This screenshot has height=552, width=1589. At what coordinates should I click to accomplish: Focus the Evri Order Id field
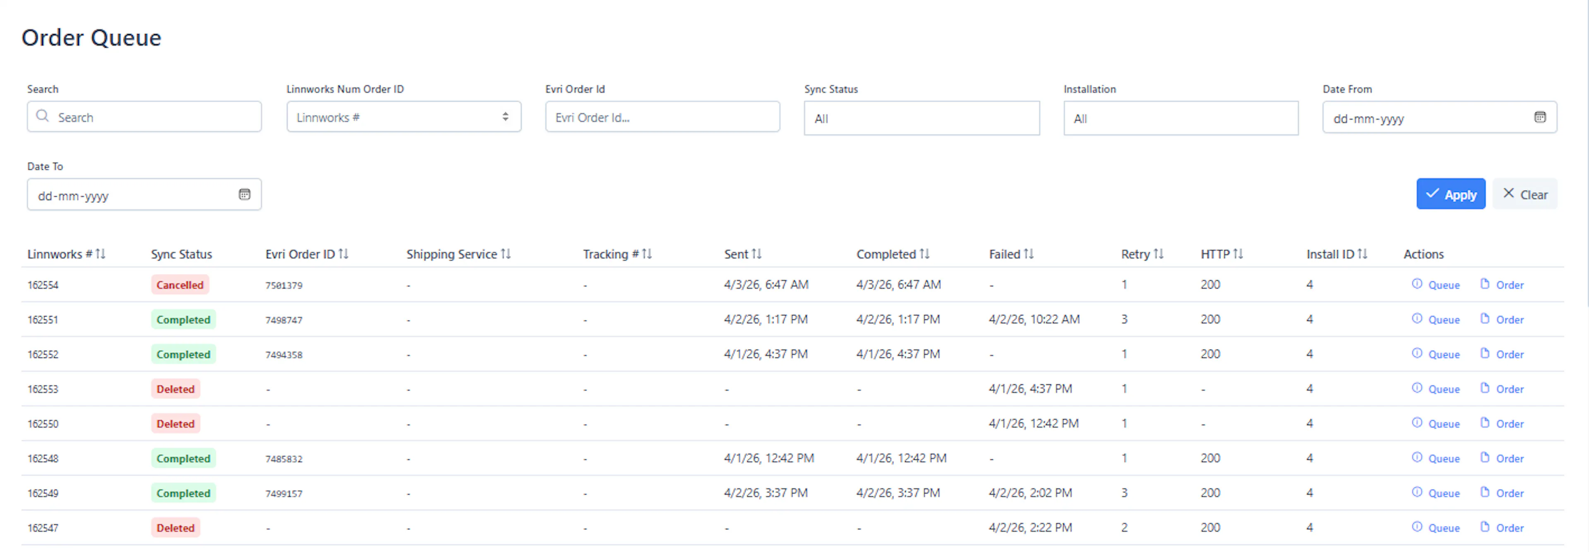click(662, 117)
